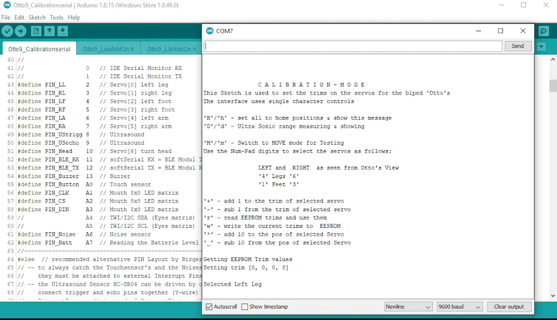Click the '#define PIN_LL' code line
This screenshot has height=320, width=557.
[93, 85]
